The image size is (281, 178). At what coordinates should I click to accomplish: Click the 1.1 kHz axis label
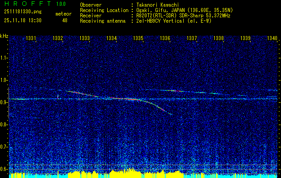coord(4,58)
